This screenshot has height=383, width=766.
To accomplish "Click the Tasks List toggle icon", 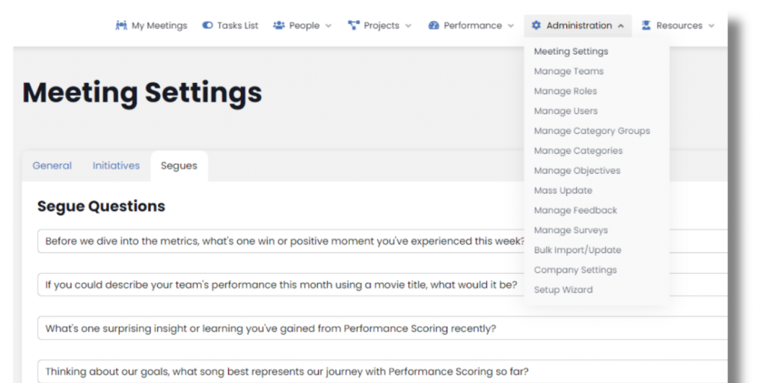I will point(207,25).
